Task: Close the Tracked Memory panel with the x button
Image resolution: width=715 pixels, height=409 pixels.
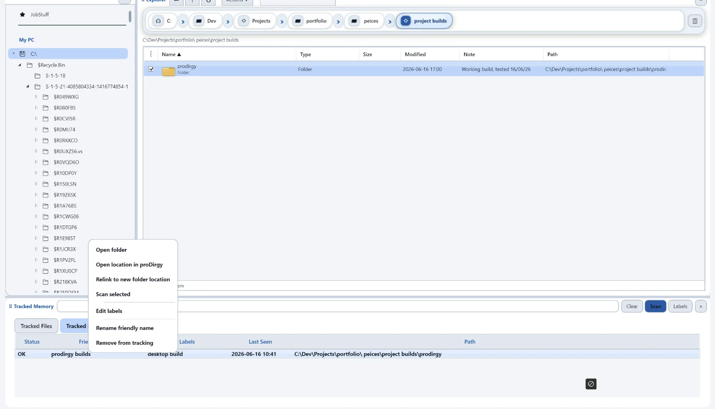Action: [x=701, y=306]
